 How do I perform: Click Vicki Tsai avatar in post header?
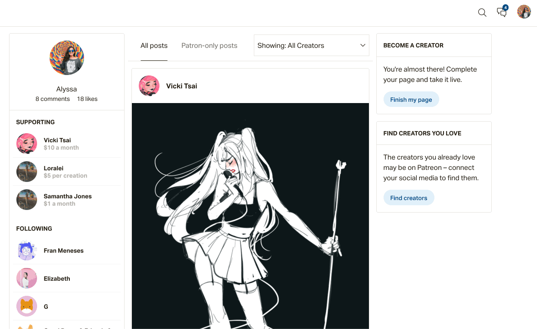pyautogui.click(x=149, y=86)
